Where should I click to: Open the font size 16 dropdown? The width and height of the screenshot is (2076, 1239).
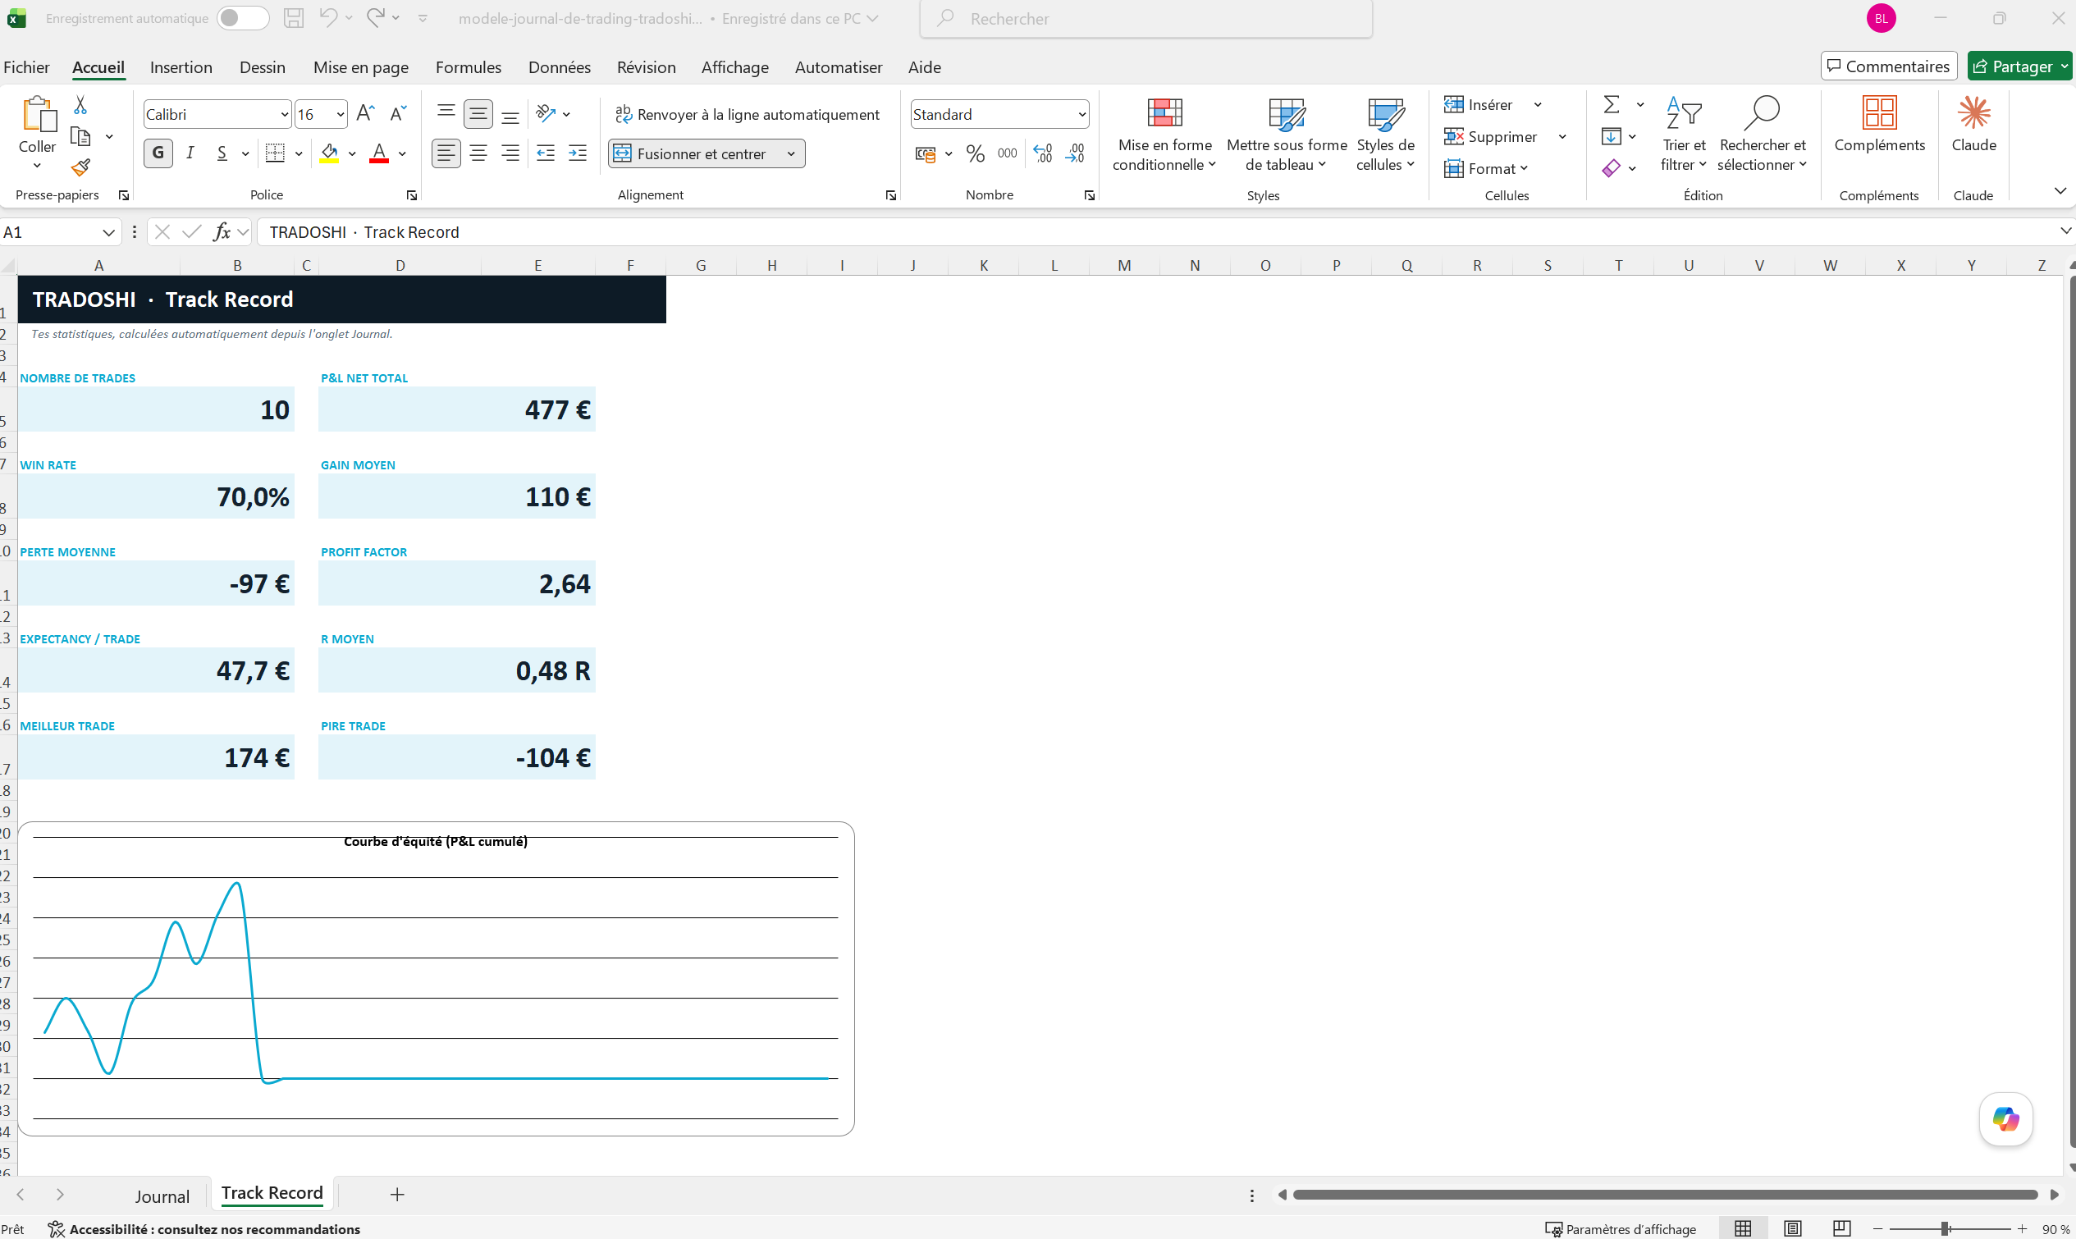(341, 114)
